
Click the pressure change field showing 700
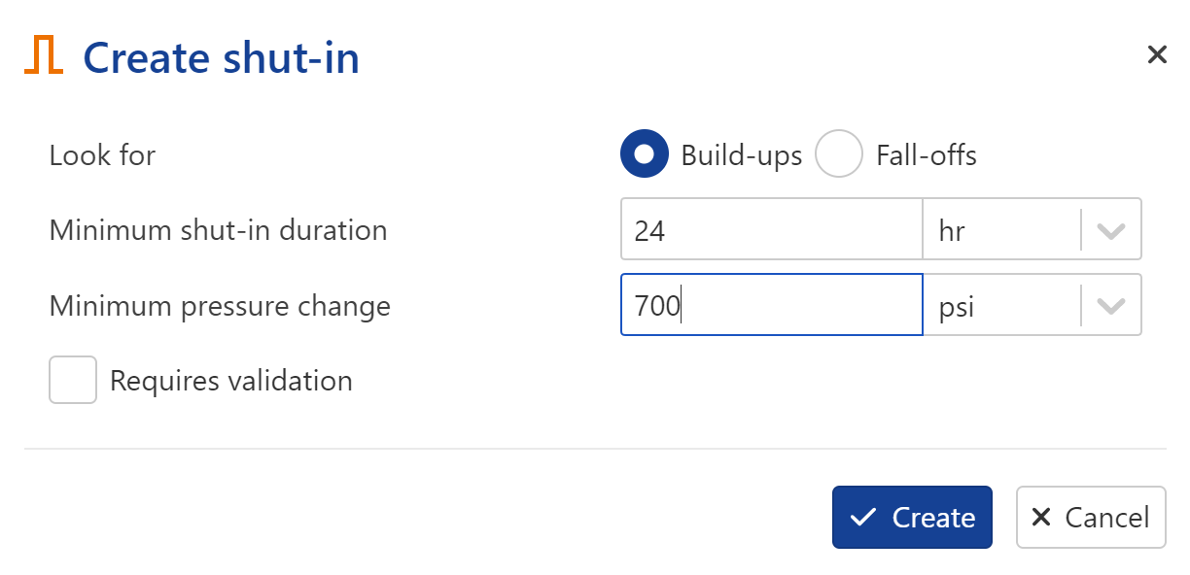[771, 305]
